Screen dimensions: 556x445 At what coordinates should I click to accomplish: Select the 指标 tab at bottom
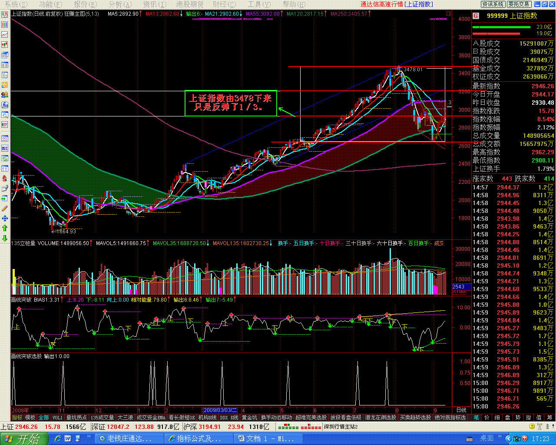[x=17, y=418]
